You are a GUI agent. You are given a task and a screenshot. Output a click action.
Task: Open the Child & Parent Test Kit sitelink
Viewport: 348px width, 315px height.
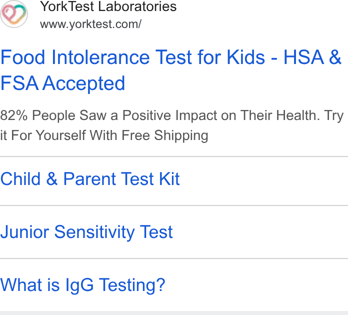[x=90, y=178]
